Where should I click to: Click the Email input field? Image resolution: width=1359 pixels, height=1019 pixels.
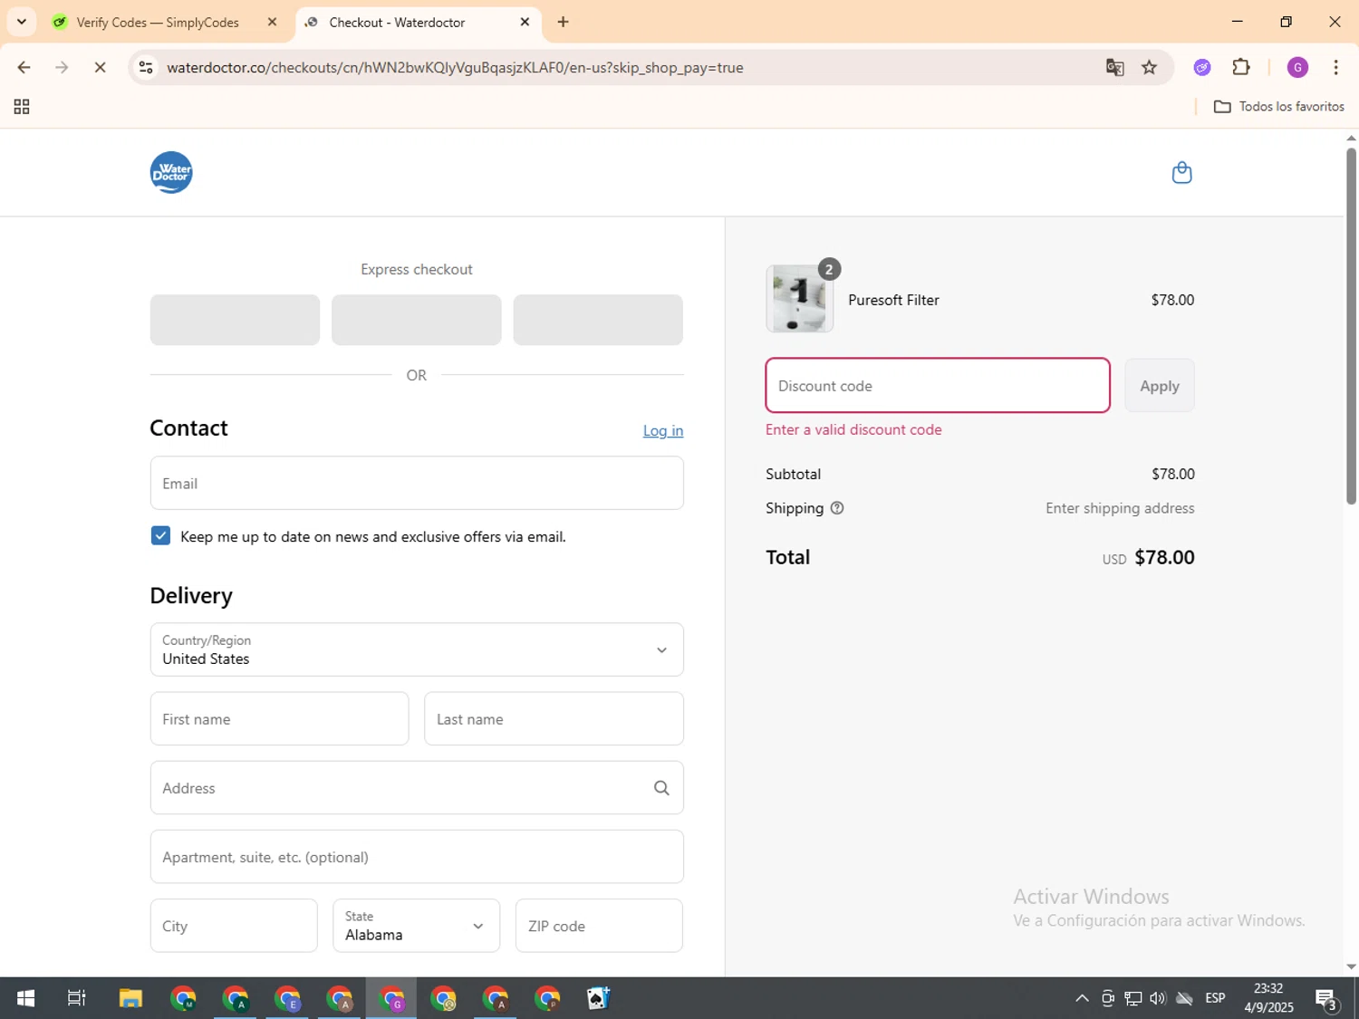coord(417,483)
